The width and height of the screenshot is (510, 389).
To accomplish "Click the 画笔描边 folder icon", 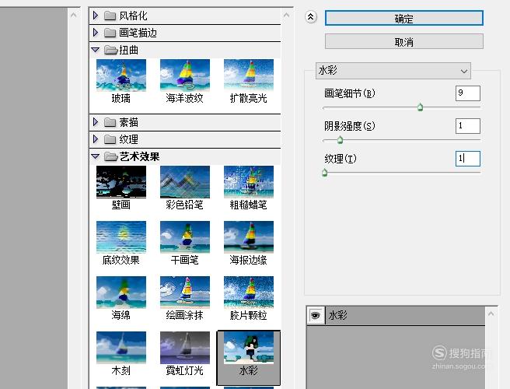I will [x=110, y=33].
